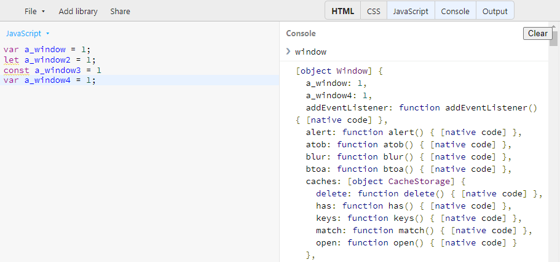Click the first line var a_window

(x=140, y=50)
